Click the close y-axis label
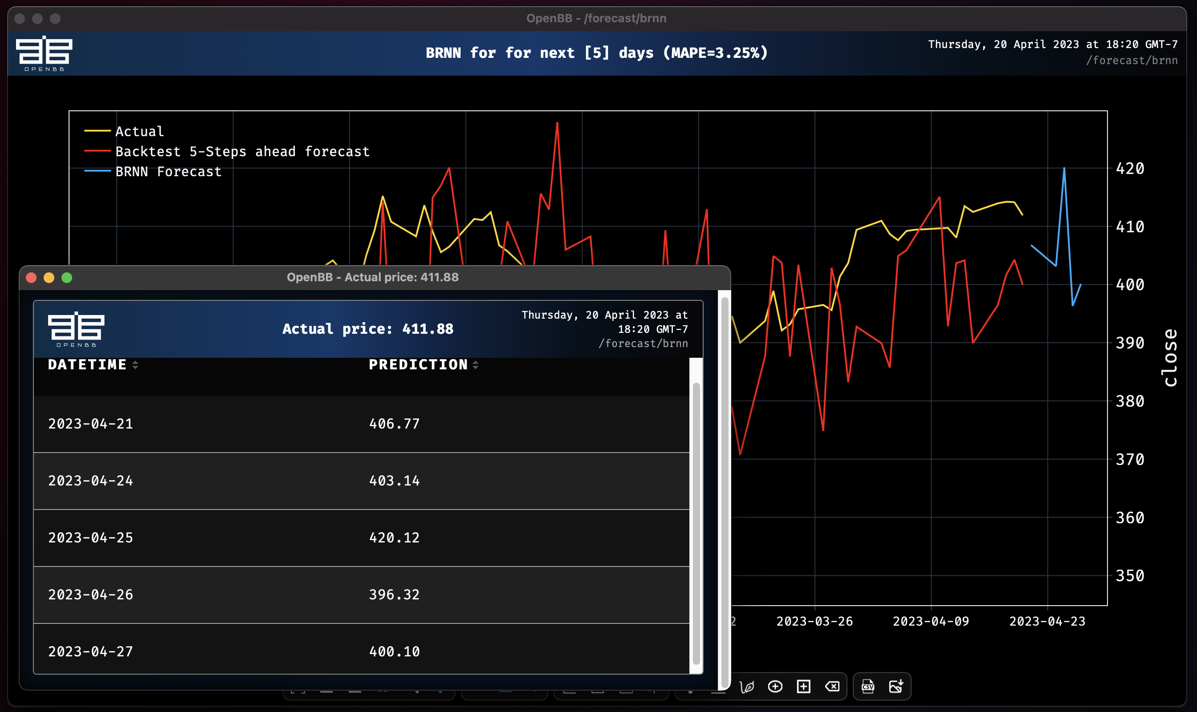1197x712 pixels. pyautogui.click(x=1170, y=358)
